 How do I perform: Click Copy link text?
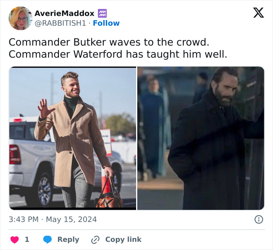pyautogui.click(x=123, y=239)
